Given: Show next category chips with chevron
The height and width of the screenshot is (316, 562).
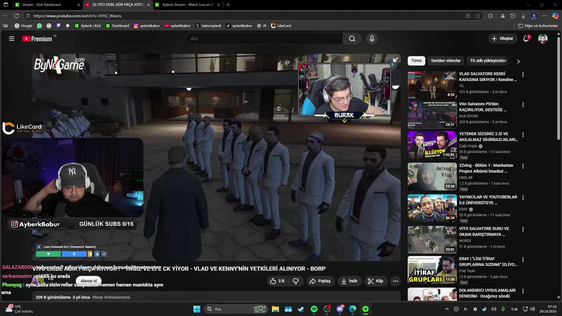Looking at the screenshot, I should (518, 61).
